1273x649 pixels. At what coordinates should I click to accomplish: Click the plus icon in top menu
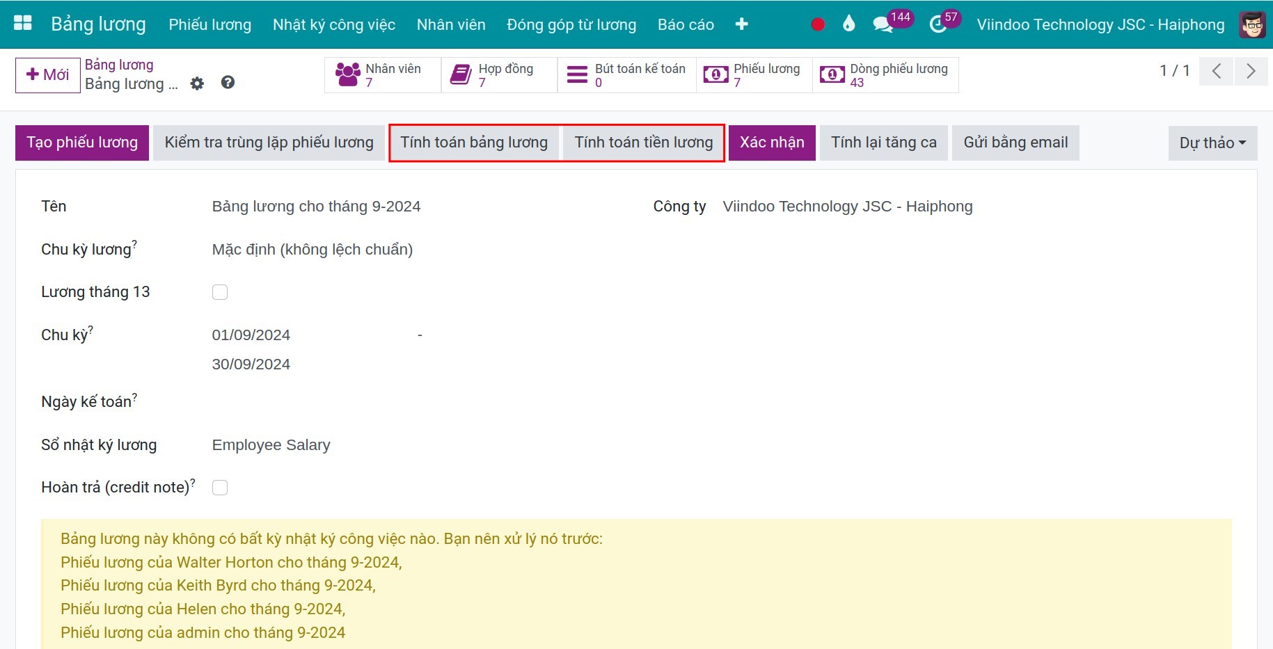(741, 24)
